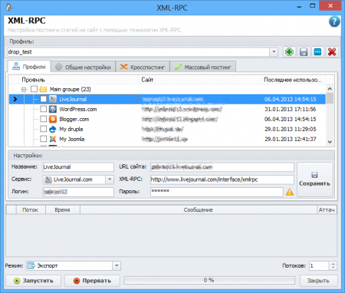Click the Профиль column header
Screen dimensions: 345x293
pyautogui.click(x=79, y=80)
